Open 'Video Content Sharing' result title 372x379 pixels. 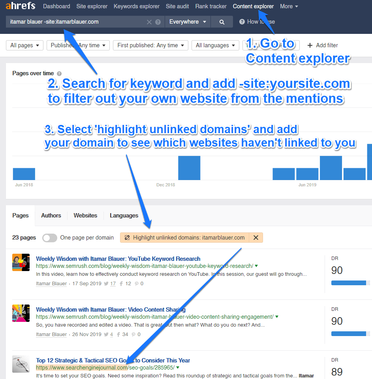click(x=111, y=310)
